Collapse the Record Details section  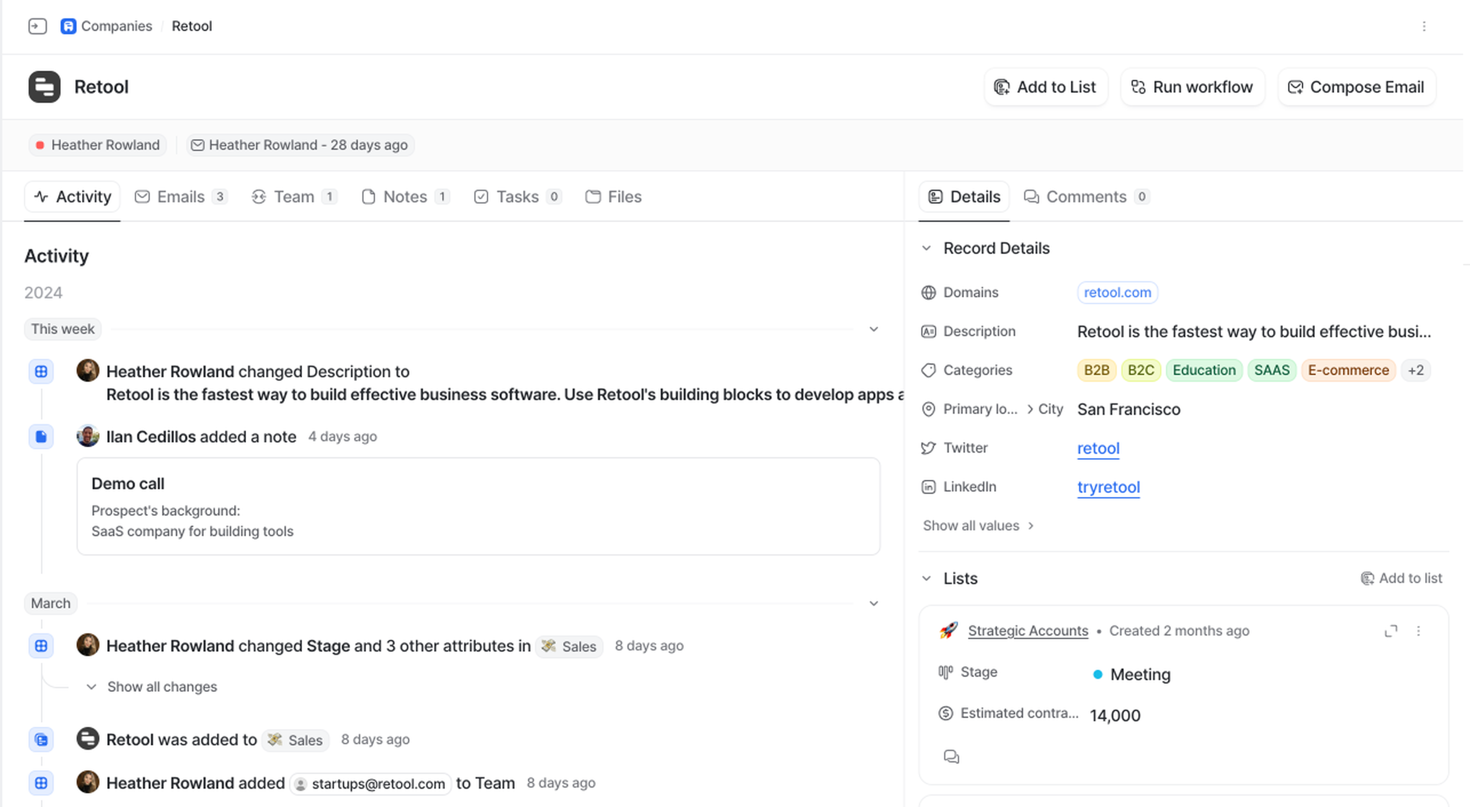[926, 248]
